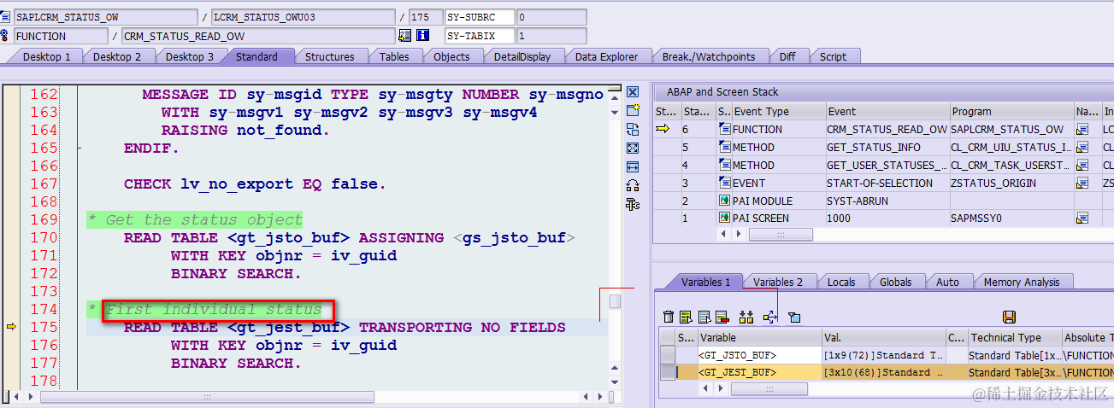
Task: Click the FUNCTION event type icon
Action: [725, 130]
